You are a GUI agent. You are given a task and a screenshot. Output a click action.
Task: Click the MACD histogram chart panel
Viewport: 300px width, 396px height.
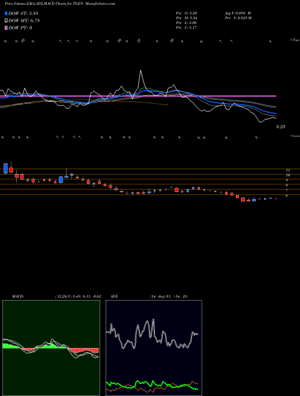click(x=51, y=348)
